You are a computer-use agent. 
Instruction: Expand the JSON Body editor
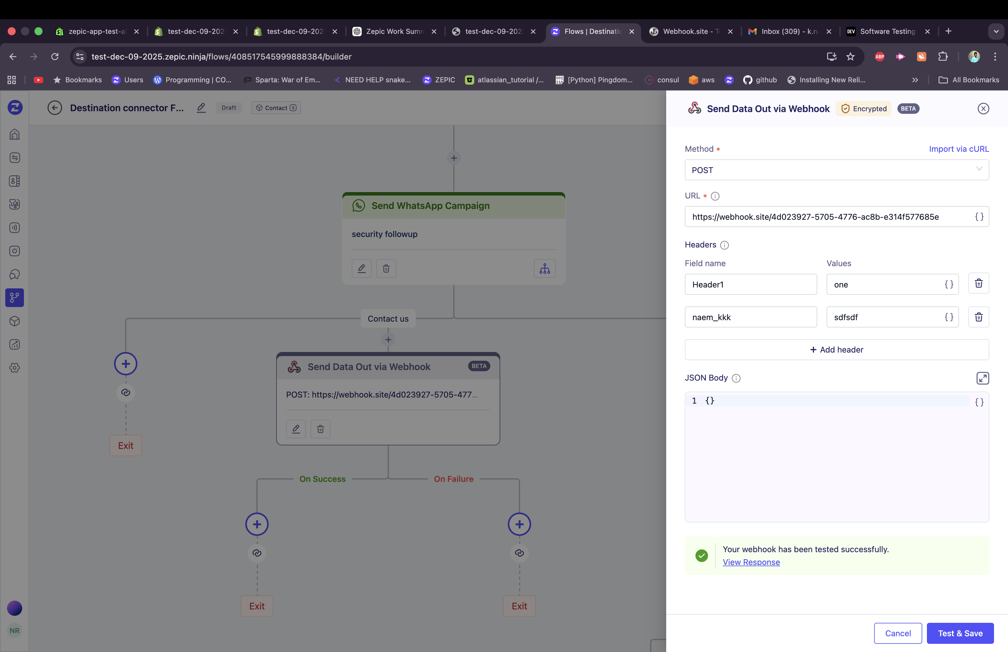pos(982,378)
